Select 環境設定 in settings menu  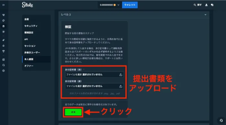36,32
